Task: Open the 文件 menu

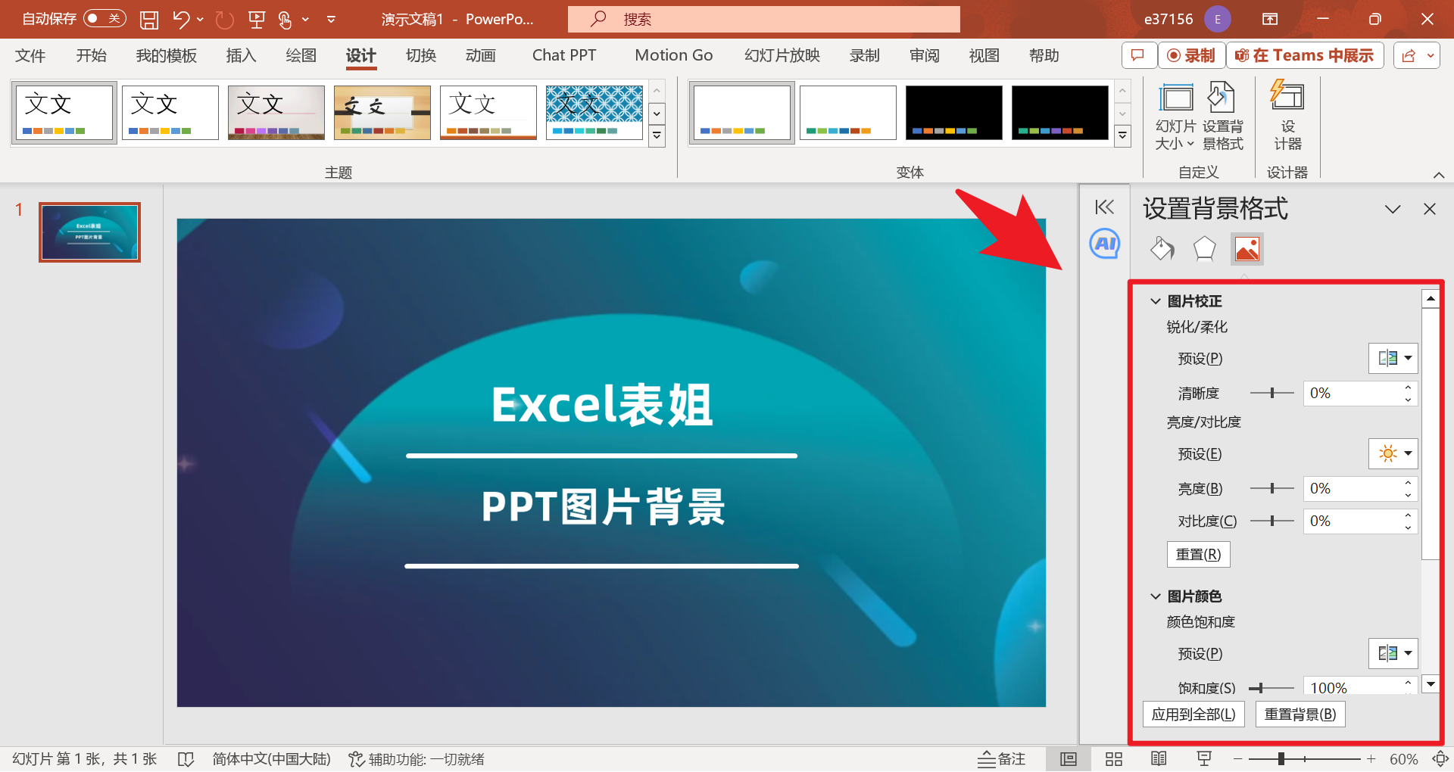Action: pos(30,55)
